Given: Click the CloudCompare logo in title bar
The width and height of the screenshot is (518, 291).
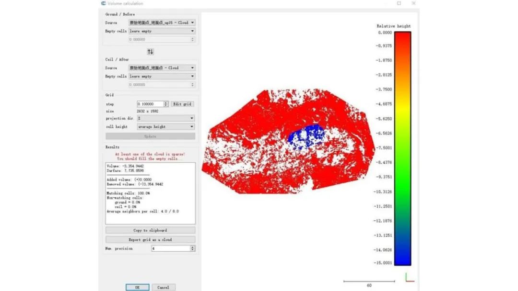Looking at the screenshot, I should click(104, 3).
